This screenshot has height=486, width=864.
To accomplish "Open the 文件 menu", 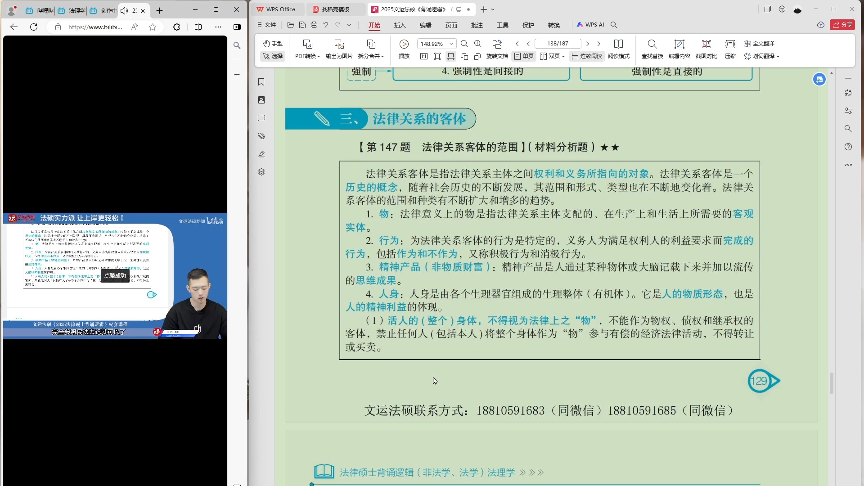I will 267,25.
